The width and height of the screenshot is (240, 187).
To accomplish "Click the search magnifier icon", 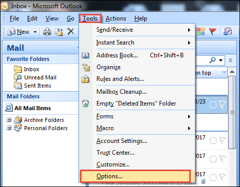I will coord(212,60).
